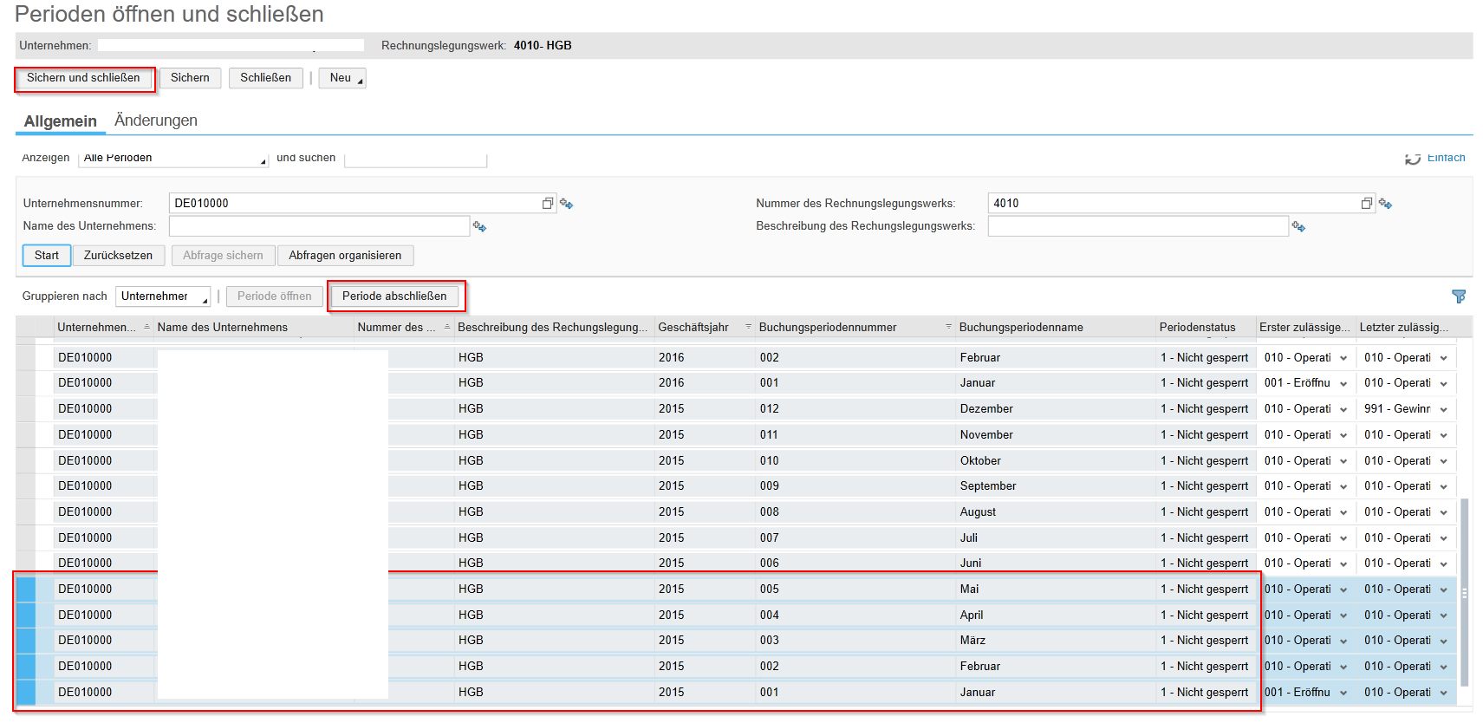The image size is (1483, 723).
Task: Select the row selector for Dezember 2015
Action: (x=26, y=409)
